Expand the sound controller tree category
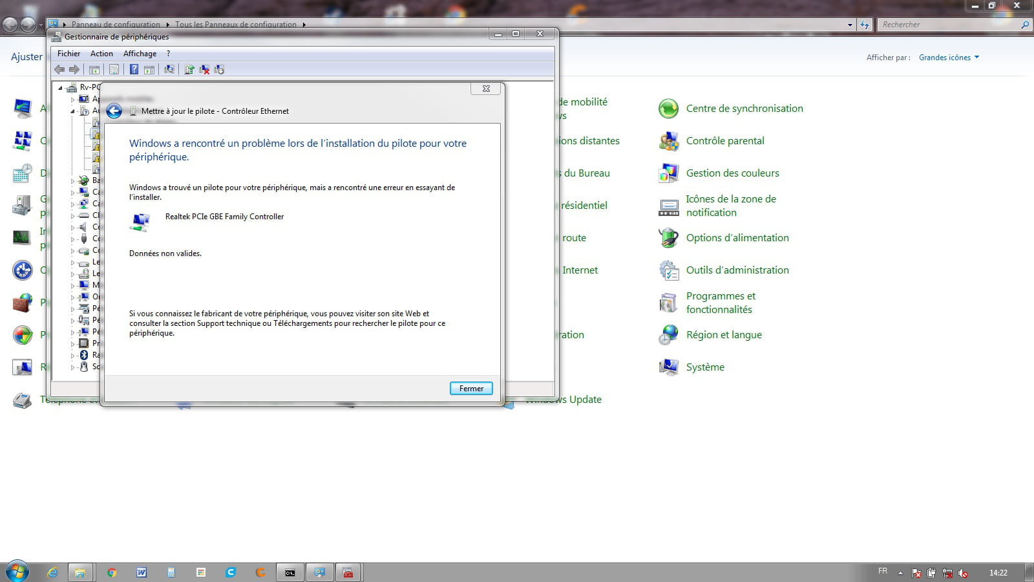This screenshot has width=1034, height=582. pos(72,227)
